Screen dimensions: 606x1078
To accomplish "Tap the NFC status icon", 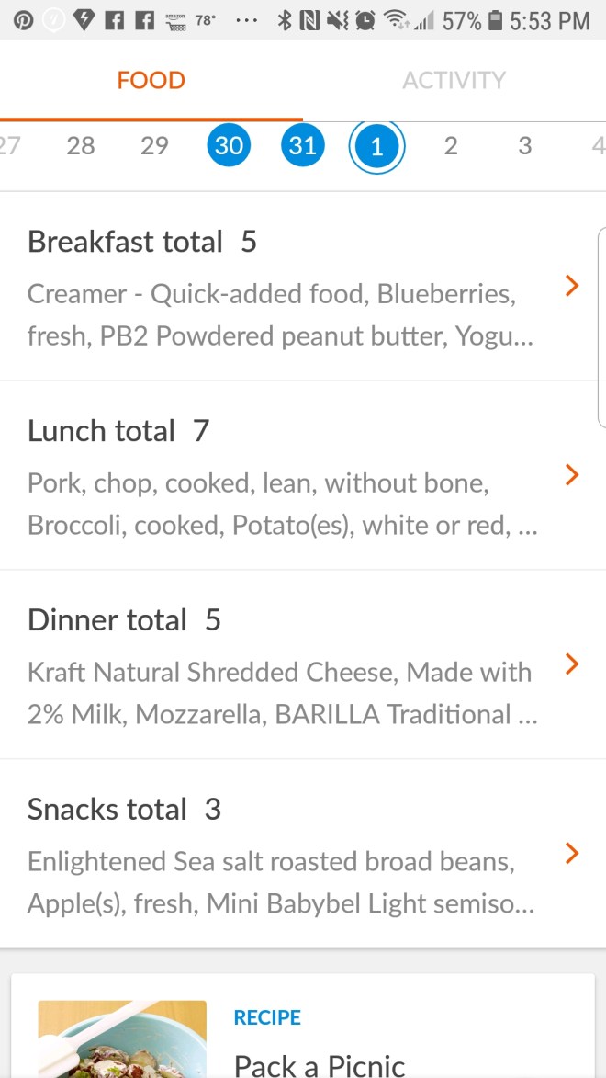I will (310, 20).
